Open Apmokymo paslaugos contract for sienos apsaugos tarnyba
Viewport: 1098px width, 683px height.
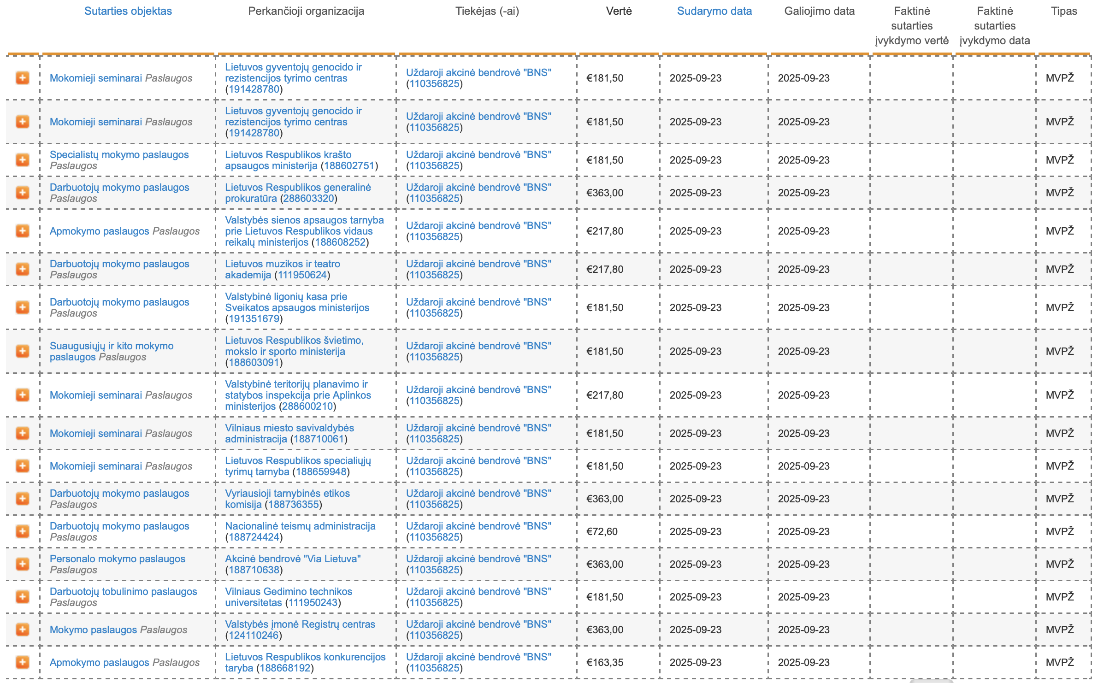pos(100,231)
